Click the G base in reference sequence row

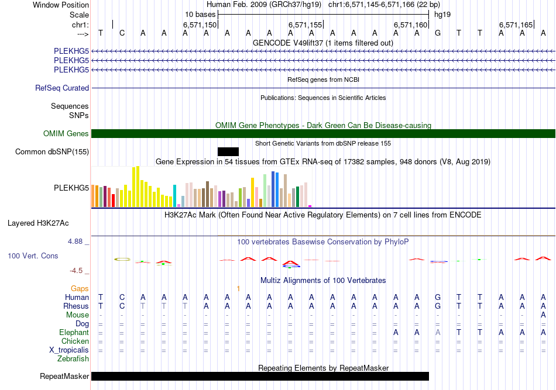coord(438,33)
